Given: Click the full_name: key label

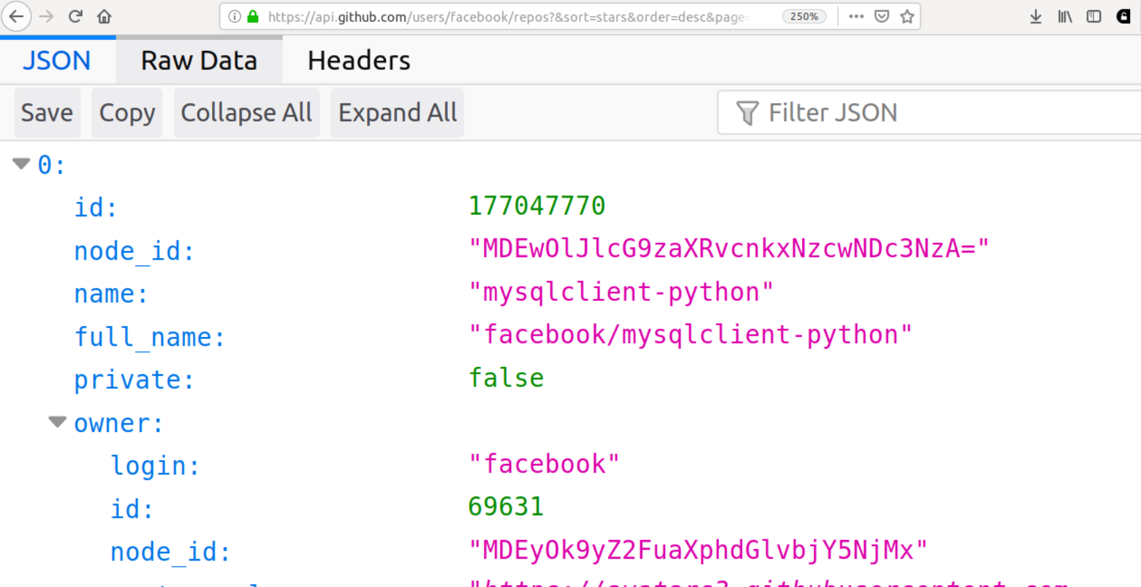Looking at the screenshot, I should click(x=150, y=338).
